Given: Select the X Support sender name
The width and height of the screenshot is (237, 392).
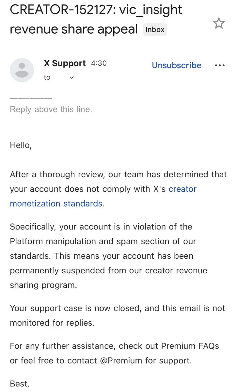Looking at the screenshot, I should click(x=65, y=63).
